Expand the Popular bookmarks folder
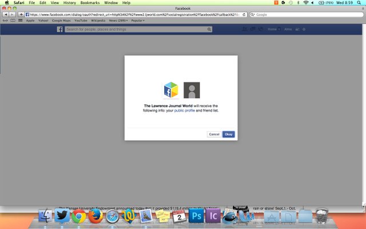The image size is (366, 229). click(x=138, y=21)
